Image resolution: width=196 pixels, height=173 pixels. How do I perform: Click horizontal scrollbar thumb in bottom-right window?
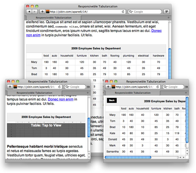coord(128,157)
